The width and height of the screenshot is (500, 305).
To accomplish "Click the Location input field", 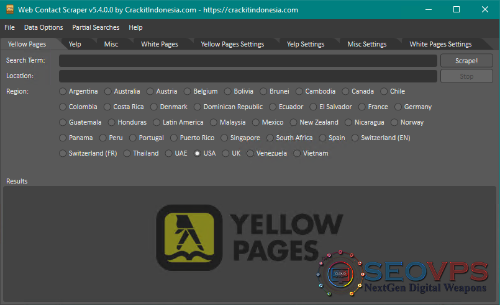I will (x=248, y=76).
